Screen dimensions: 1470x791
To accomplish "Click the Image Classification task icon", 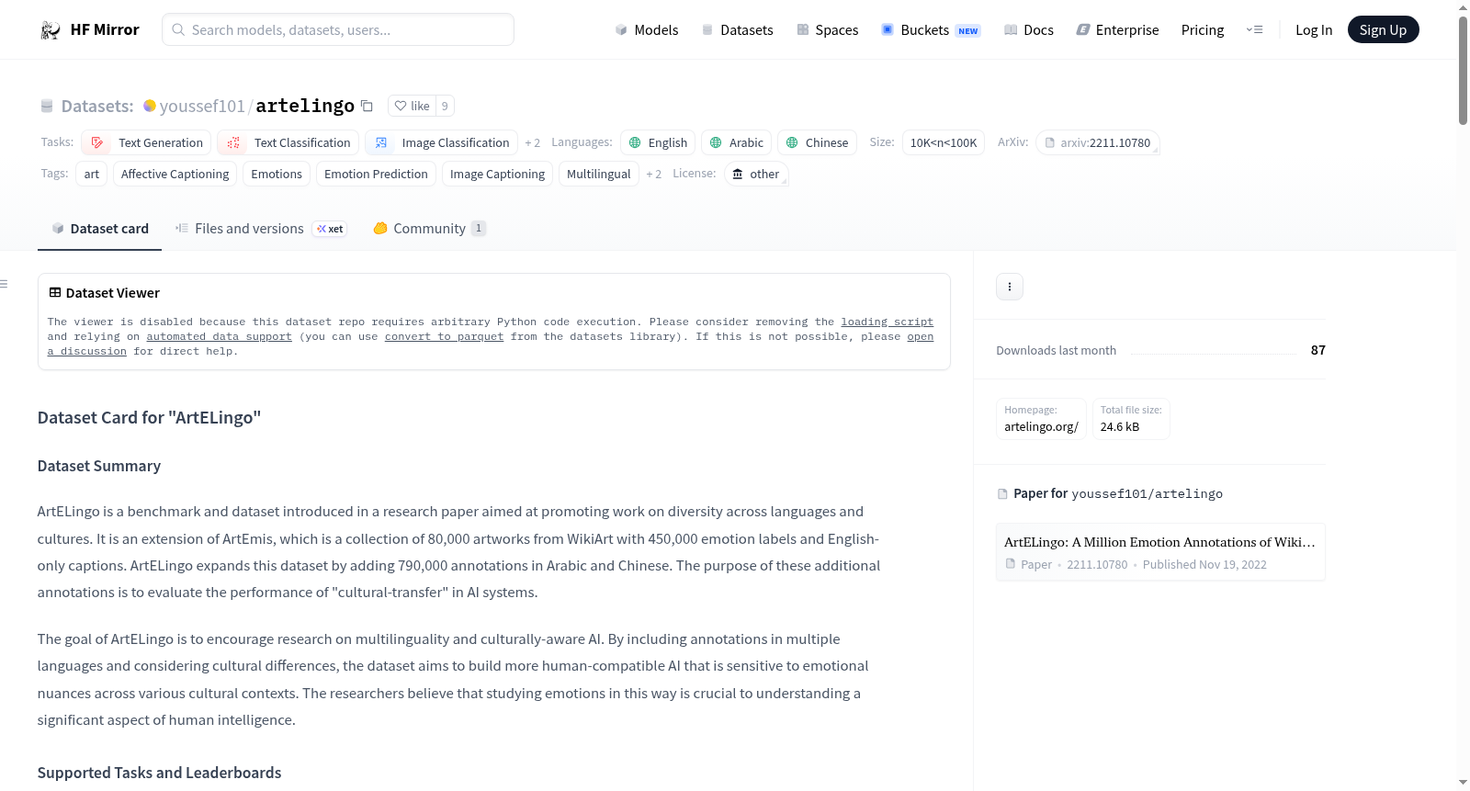I will 381,142.
